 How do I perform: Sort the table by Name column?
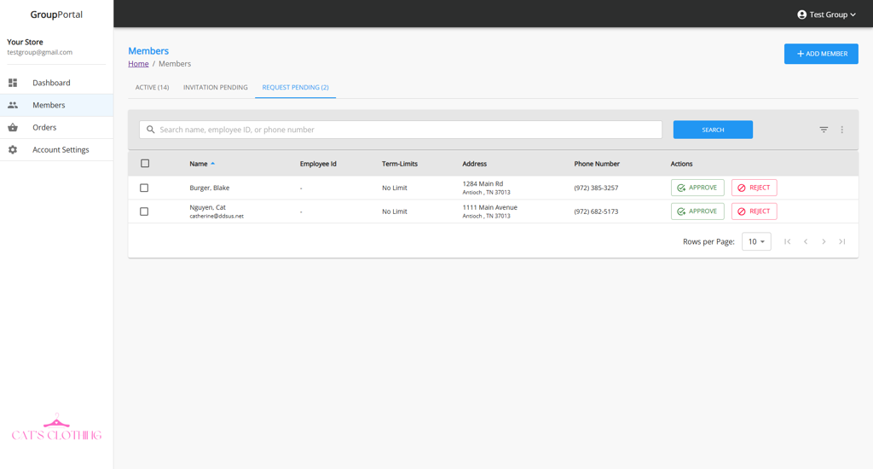[x=199, y=164]
